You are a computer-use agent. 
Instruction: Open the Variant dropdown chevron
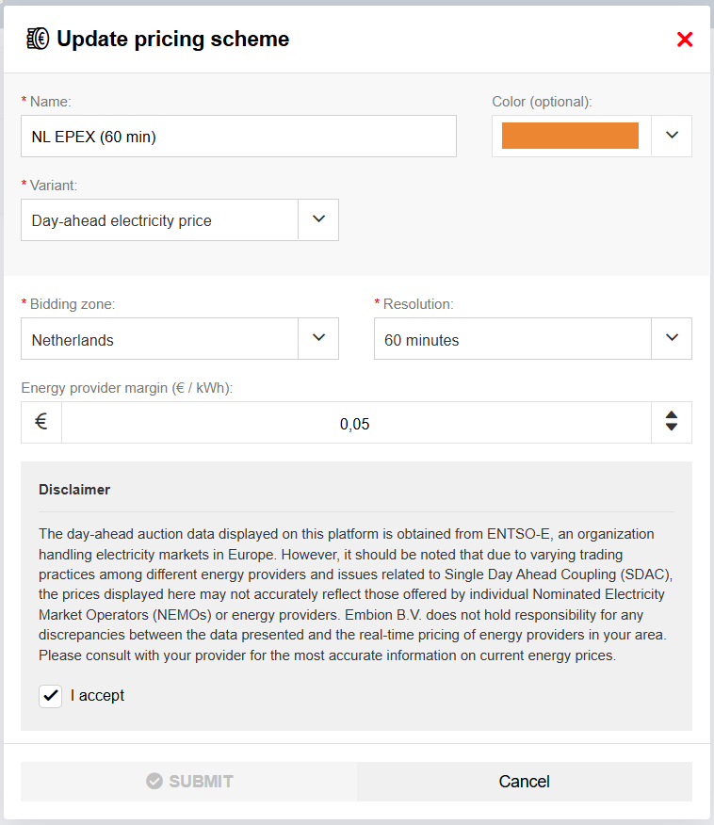coord(318,219)
